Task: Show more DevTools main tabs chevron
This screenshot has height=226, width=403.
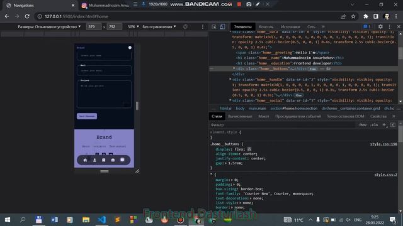Action: coord(323,26)
